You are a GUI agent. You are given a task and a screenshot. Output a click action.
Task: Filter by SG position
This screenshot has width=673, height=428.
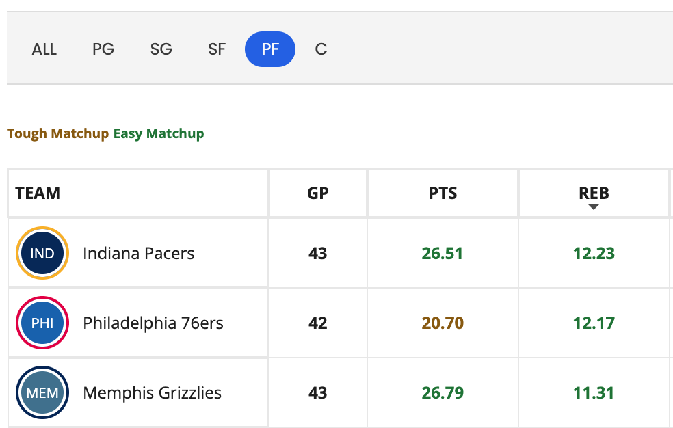coord(161,49)
